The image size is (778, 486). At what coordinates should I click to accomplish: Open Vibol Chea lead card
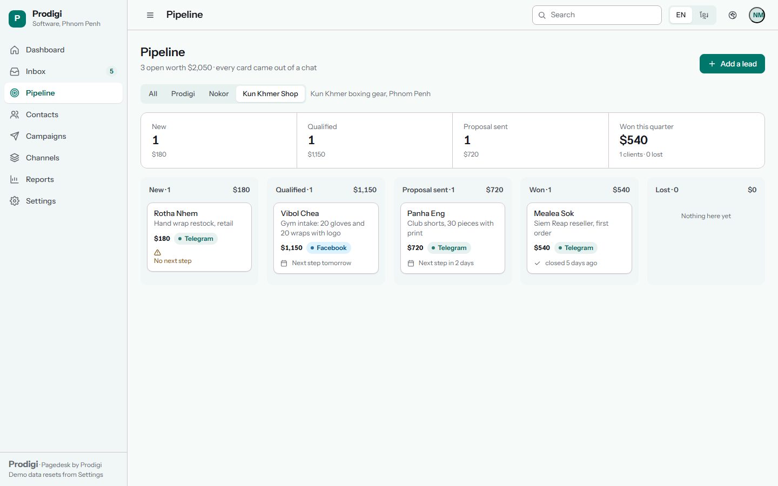click(326, 238)
